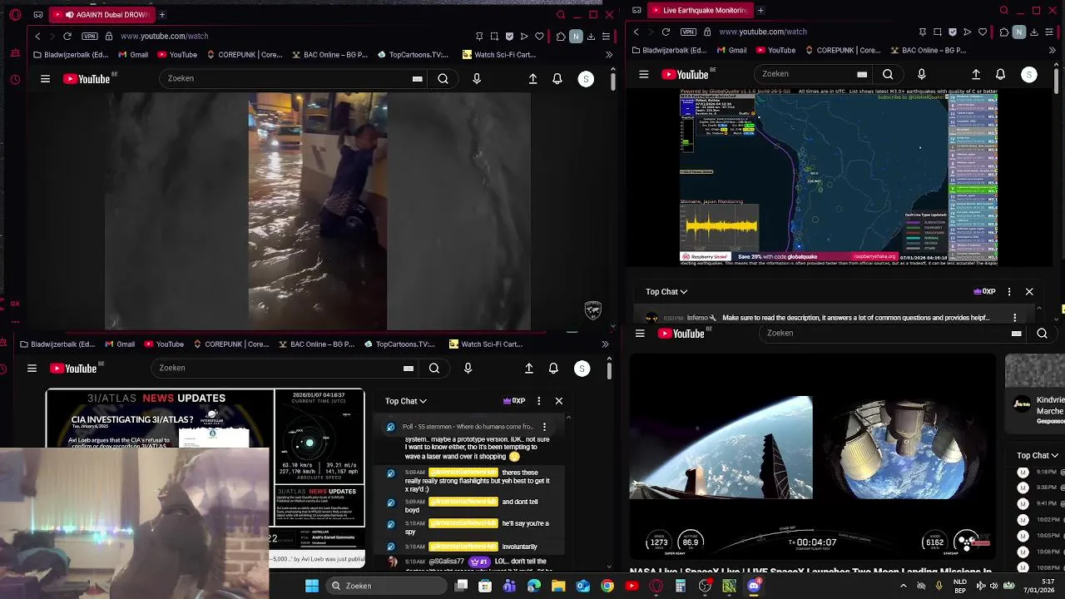This screenshot has width=1065, height=599.
Task: Add to bookmarks with heart icon, Dubai window
Action: [539, 36]
